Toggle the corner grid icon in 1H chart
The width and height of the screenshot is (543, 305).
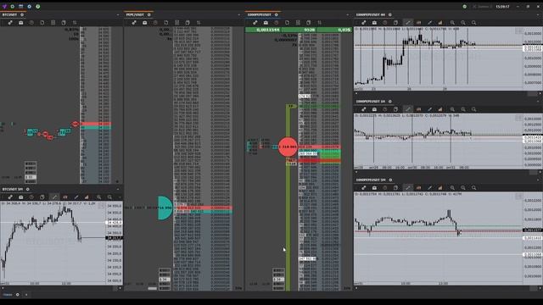518,119
